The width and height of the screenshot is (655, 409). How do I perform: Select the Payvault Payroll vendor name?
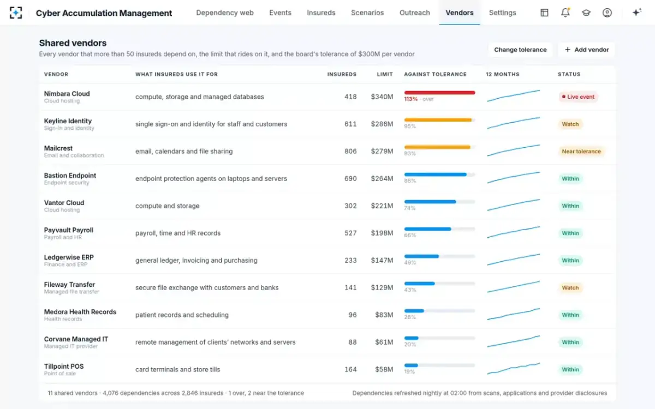(x=68, y=230)
